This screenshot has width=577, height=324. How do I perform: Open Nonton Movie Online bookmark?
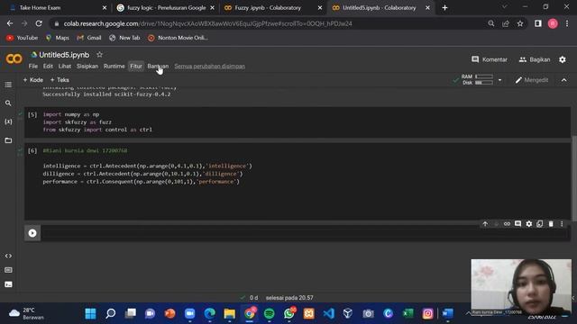coord(178,38)
